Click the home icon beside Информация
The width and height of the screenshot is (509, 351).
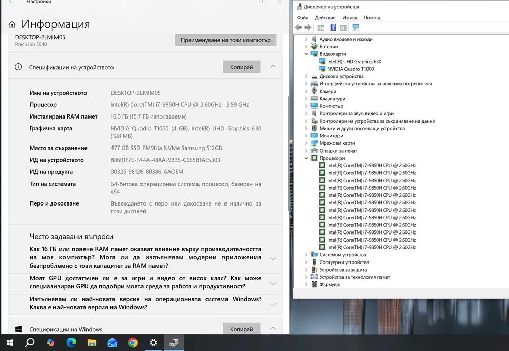point(12,24)
